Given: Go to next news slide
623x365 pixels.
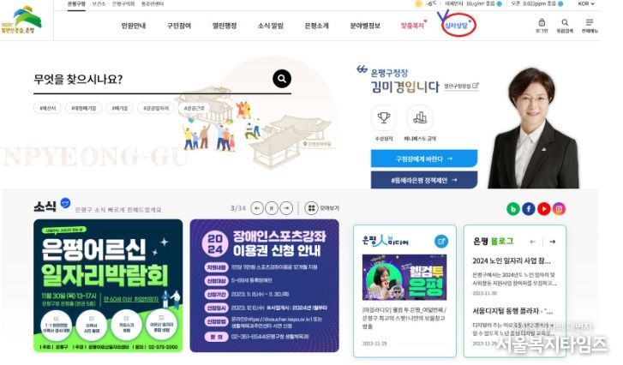Looking at the screenshot, I should [286, 208].
